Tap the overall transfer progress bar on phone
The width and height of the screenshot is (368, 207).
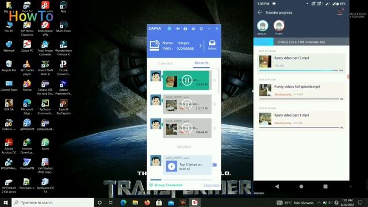[x=301, y=42]
